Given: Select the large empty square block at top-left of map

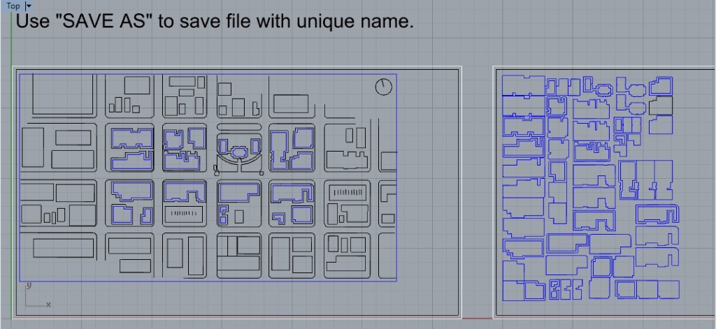Looking at the screenshot, I should tap(64, 95).
